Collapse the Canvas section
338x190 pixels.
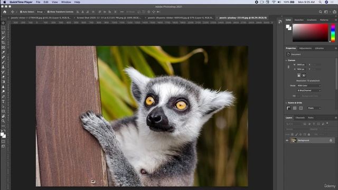[x=286, y=61]
